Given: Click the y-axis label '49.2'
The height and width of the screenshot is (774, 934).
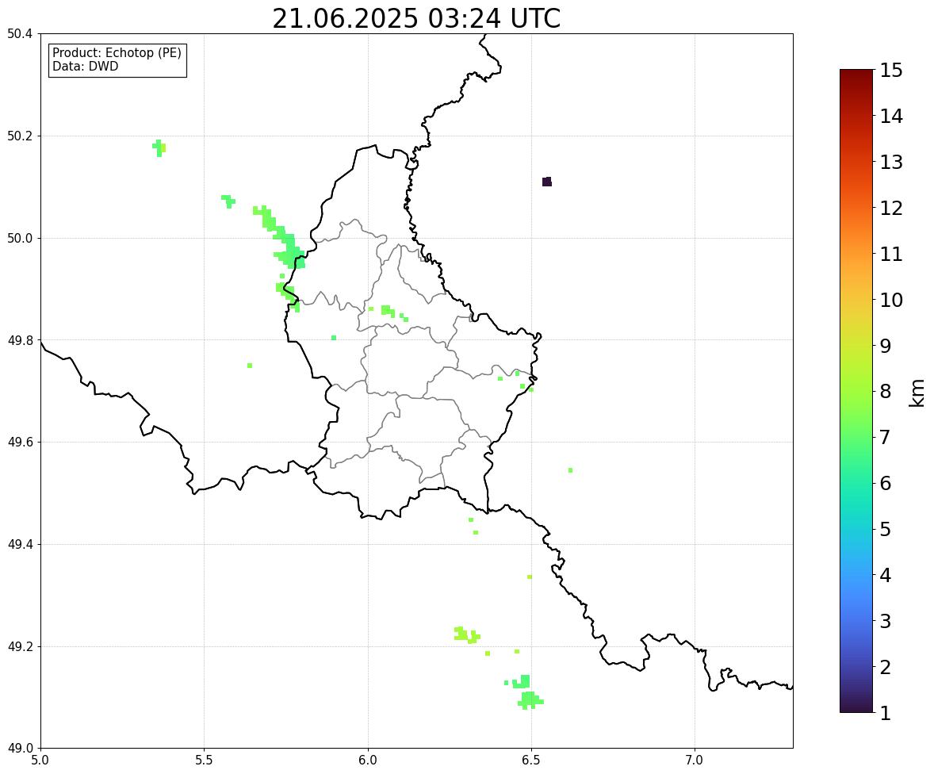Looking at the screenshot, I should tap(20, 646).
